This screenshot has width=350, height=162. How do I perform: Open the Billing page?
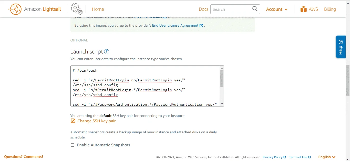(x=330, y=9)
